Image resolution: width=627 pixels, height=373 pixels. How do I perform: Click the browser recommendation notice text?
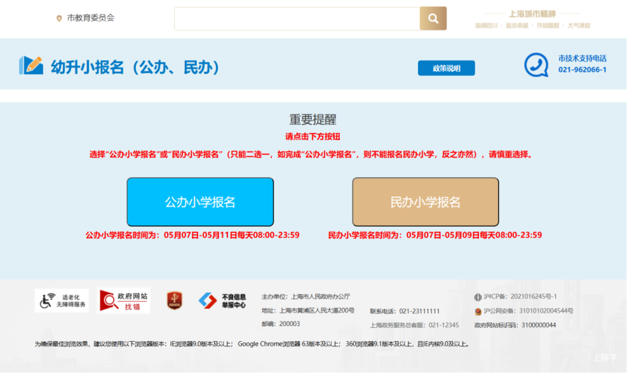click(x=252, y=344)
